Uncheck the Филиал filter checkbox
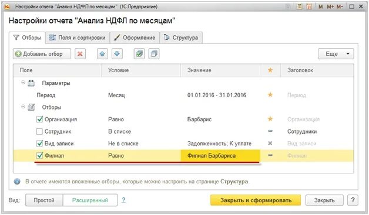Image resolution: width=369 pixels, height=215 pixels. [39, 155]
